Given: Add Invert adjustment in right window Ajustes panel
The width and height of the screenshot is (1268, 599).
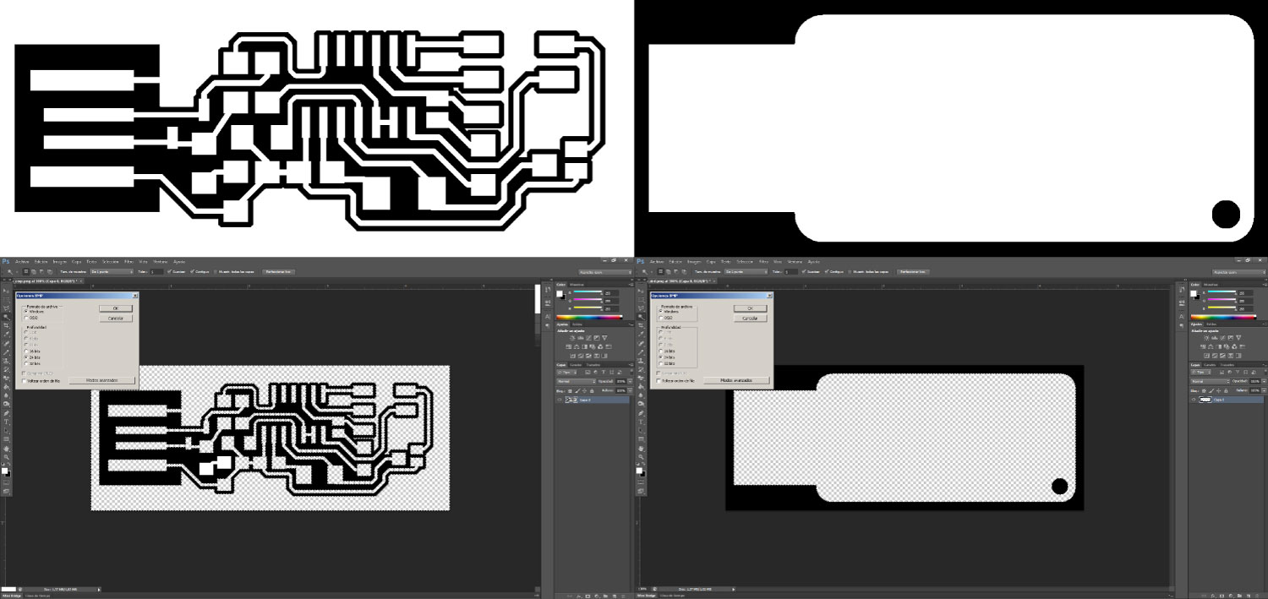Looking at the screenshot, I should click(1206, 356).
